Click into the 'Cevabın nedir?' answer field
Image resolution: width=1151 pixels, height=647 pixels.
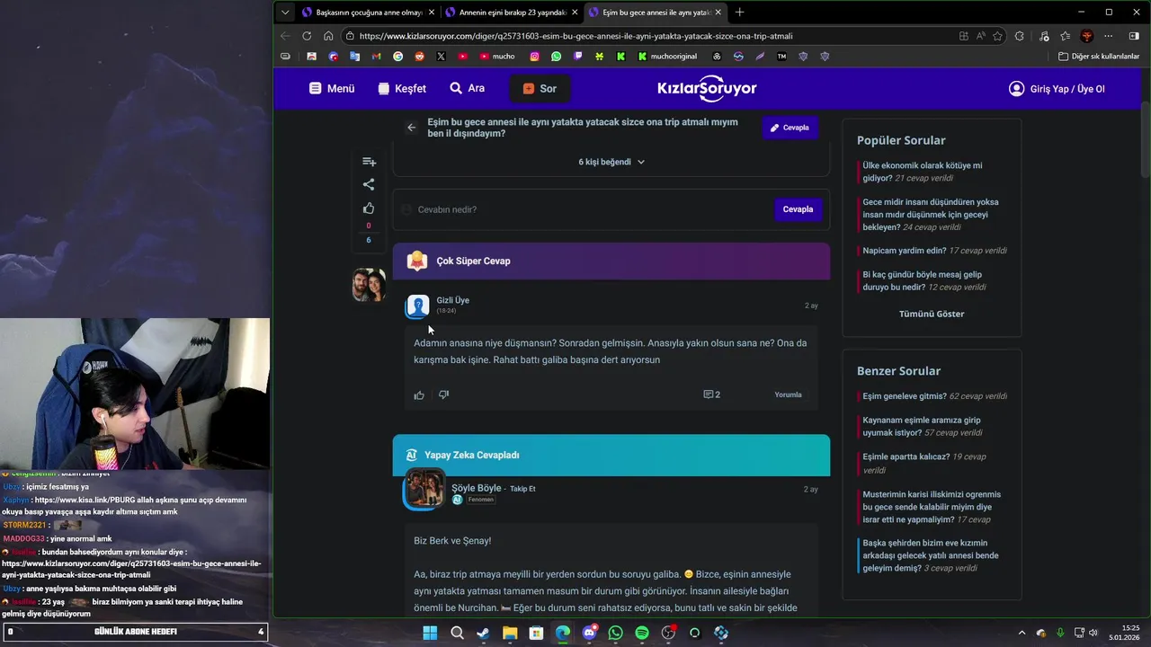(584, 209)
